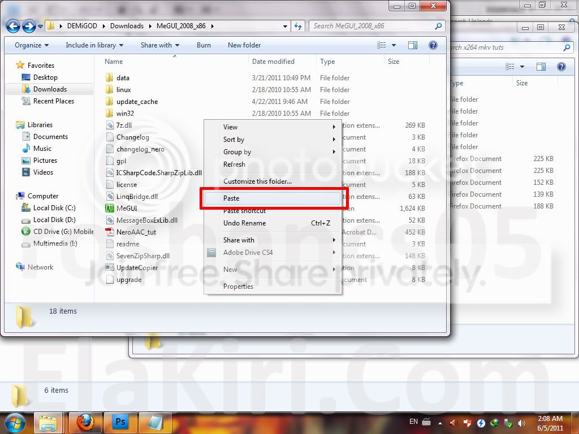This screenshot has width=579, height=434.
Task: Select the ICSharpCode.SharpZipLib.dll file
Action: click(159, 173)
